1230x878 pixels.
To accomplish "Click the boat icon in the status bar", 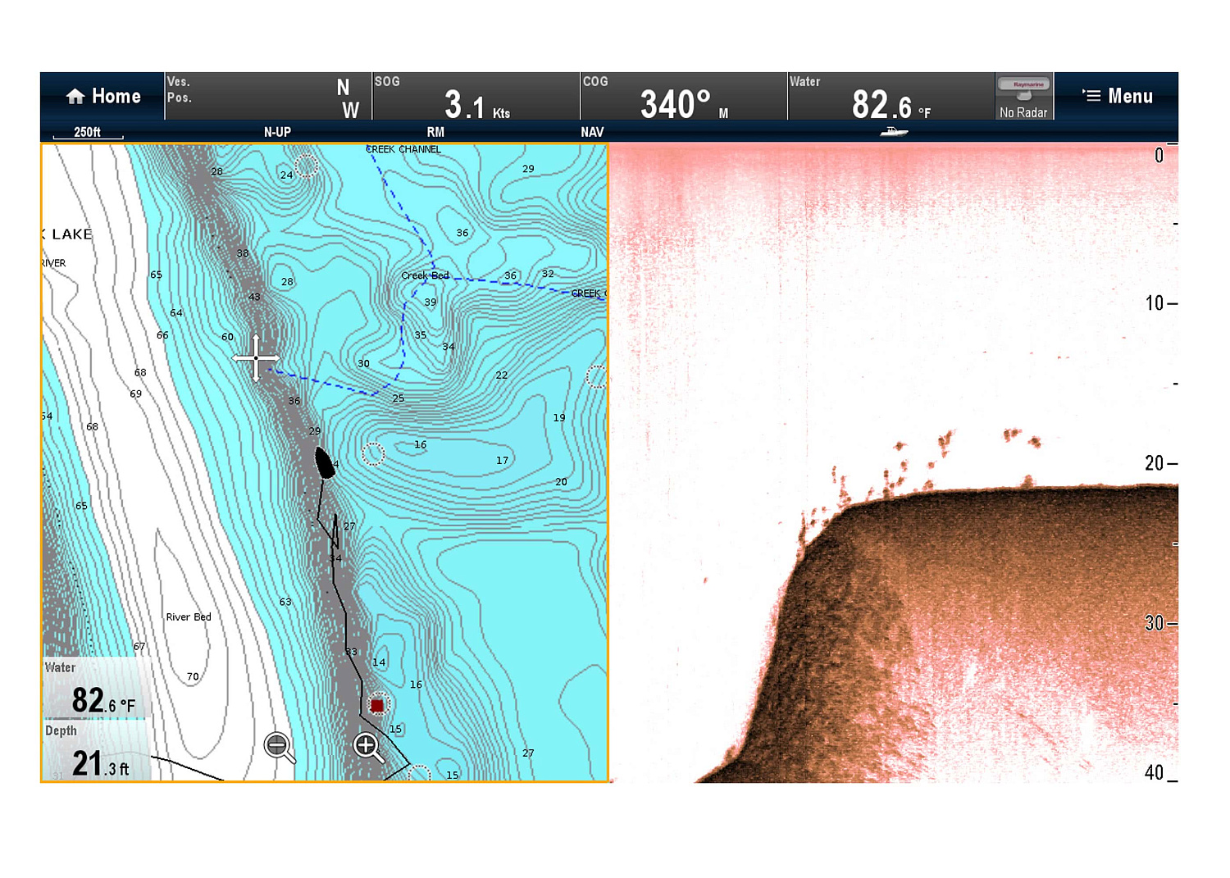I will coord(894,131).
